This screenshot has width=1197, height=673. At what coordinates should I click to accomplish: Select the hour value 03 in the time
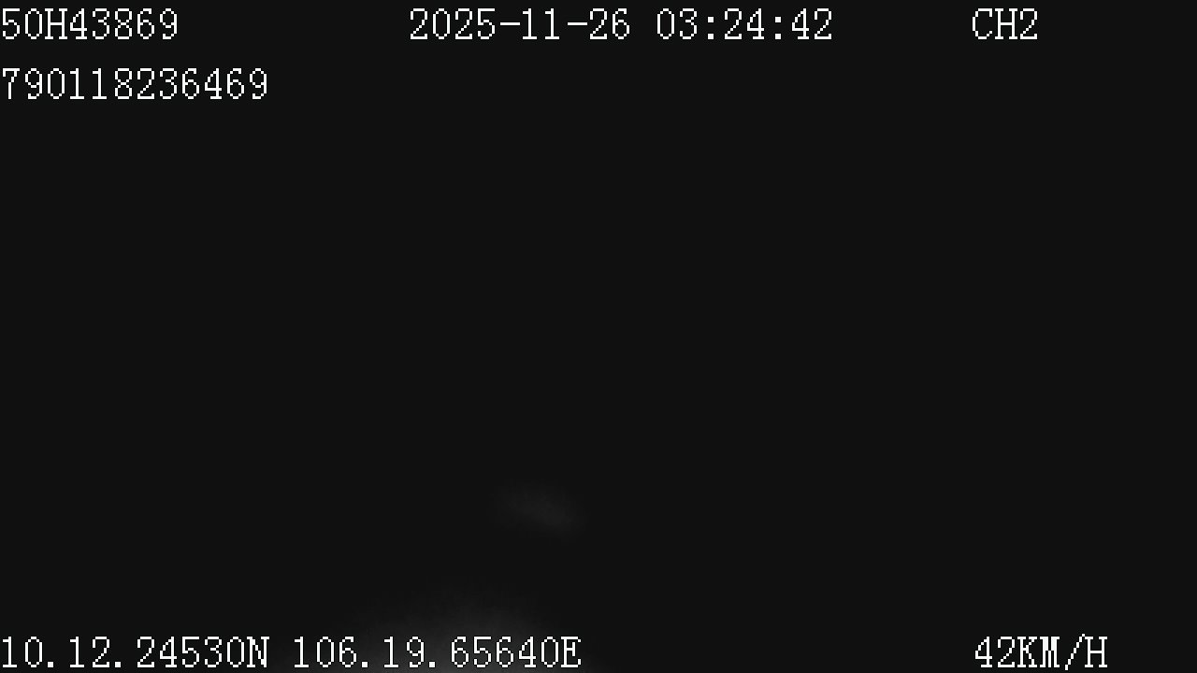(x=677, y=25)
